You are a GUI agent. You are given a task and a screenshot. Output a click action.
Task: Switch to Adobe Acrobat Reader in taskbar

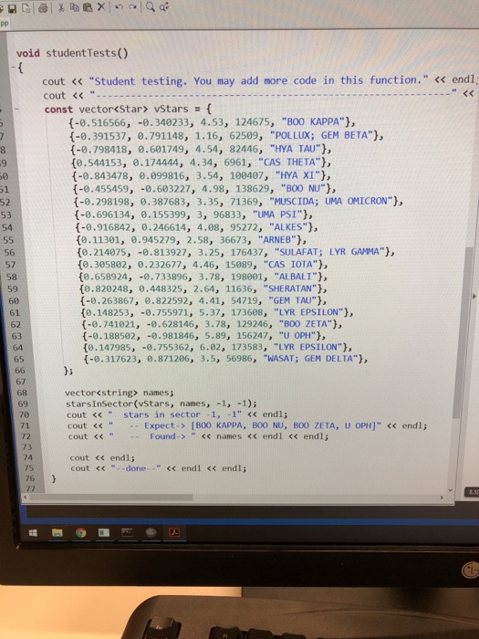(x=174, y=532)
